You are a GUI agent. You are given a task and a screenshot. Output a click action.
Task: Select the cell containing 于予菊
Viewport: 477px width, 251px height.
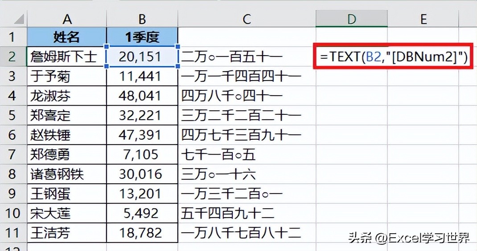tap(67, 76)
